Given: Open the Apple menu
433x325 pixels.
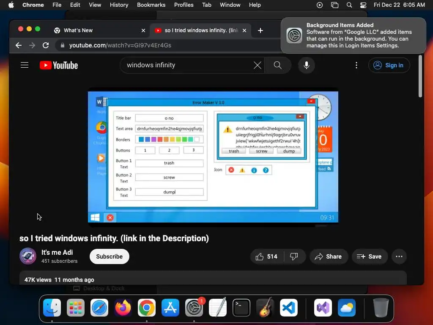Looking at the screenshot, I should coord(11,5).
